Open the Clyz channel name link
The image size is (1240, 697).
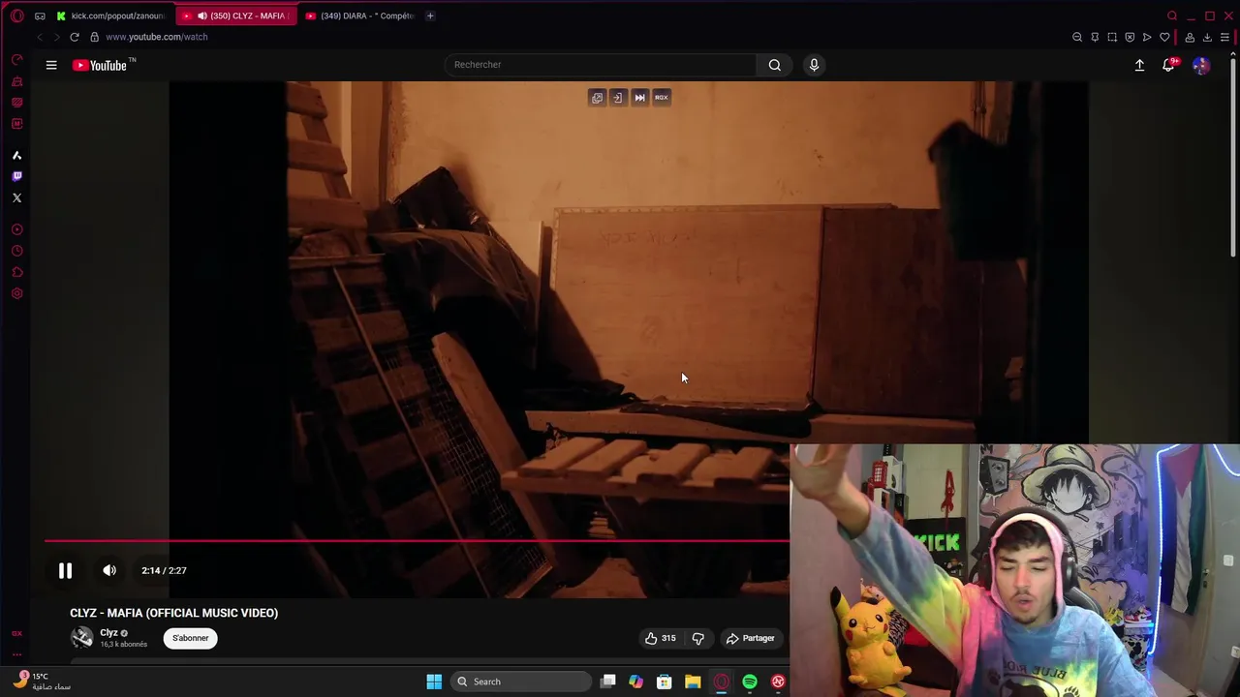(x=108, y=632)
